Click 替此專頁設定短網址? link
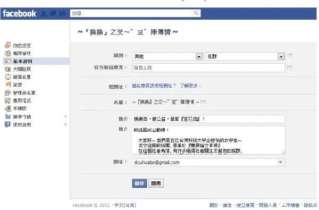The height and width of the screenshot is (210, 319). coord(154,86)
